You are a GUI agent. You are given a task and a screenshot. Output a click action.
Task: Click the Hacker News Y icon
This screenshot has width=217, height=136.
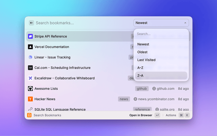coord(30,99)
